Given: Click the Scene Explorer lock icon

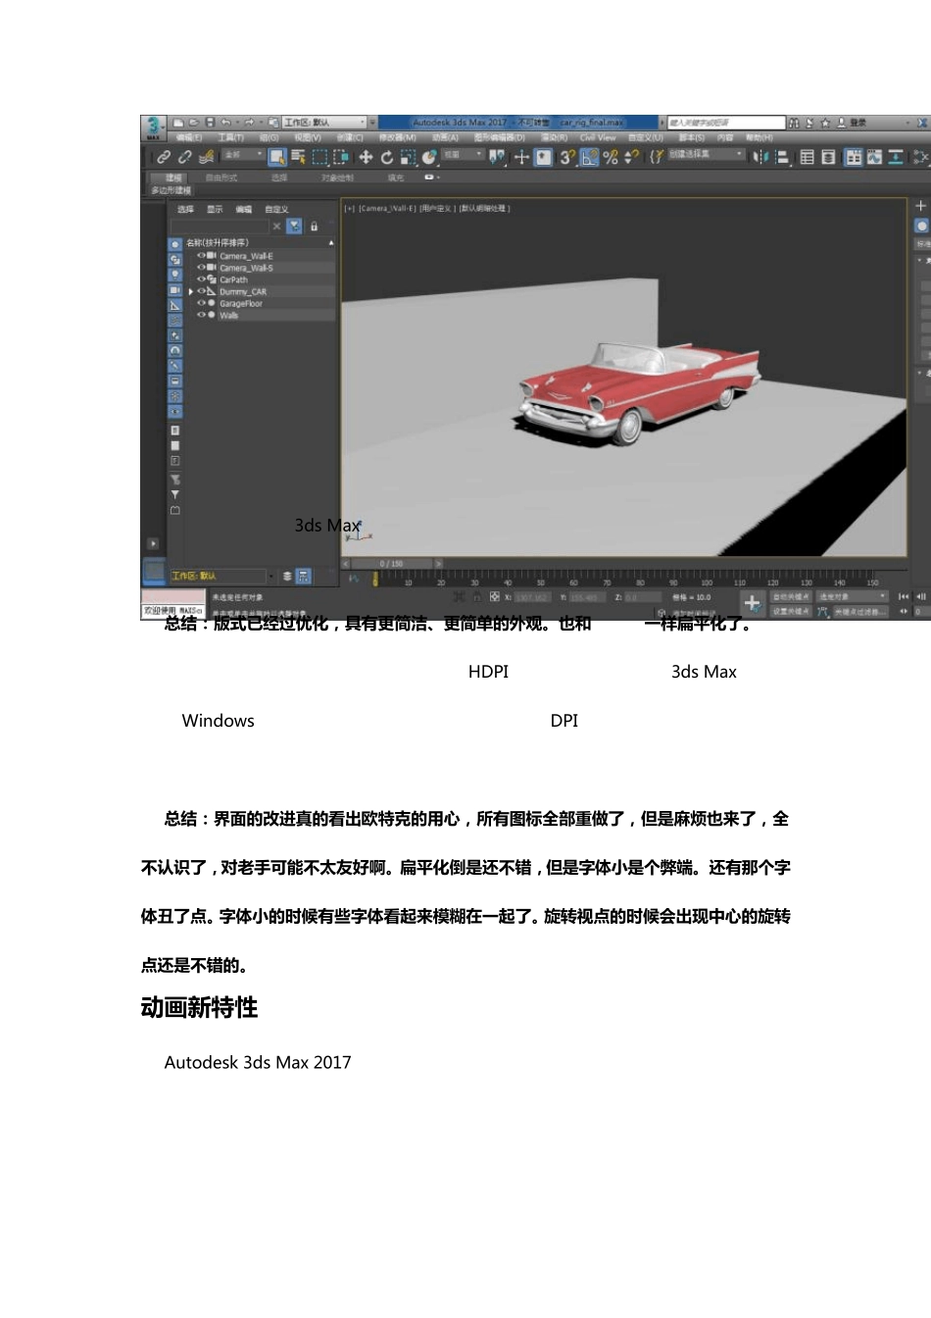Looking at the screenshot, I should [314, 226].
